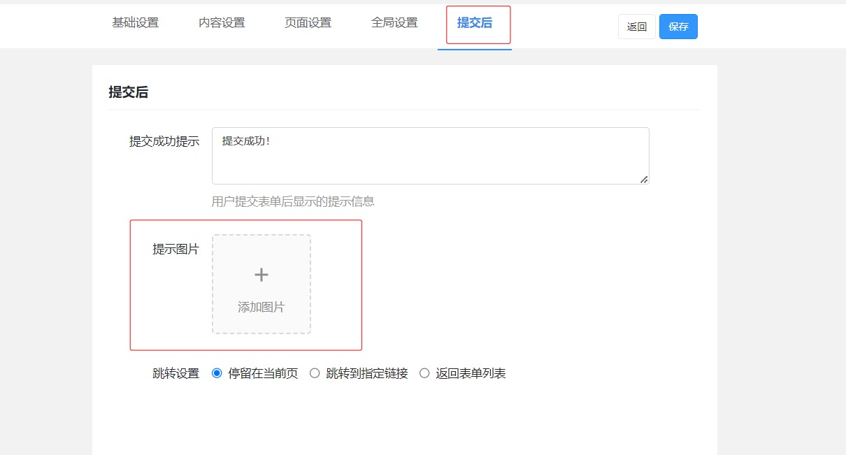Screen dimensions: 846x455
Task: Click the 提交后 section heading
Action: click(x=128, y=92)
